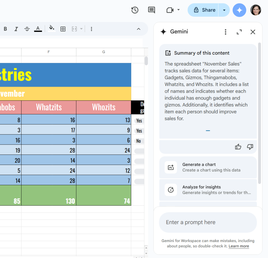This screenshot has width=268, height=258.
Task: Expand the video meeting dropdown arrow
Action: tap(178, 10)
